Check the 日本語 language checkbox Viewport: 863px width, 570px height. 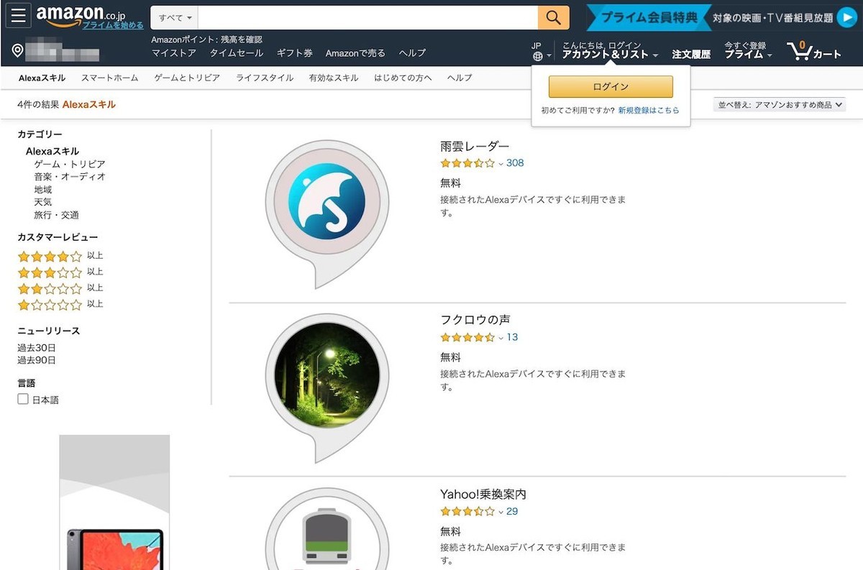coord(23,399)
